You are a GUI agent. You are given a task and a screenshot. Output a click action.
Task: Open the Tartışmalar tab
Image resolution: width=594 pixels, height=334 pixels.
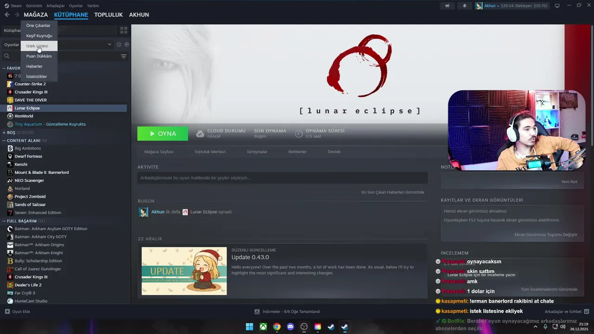tap(257, 152)
